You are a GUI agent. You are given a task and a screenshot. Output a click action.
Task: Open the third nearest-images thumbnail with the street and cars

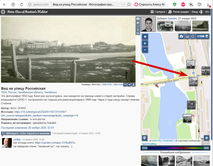(x=184, y=161)
